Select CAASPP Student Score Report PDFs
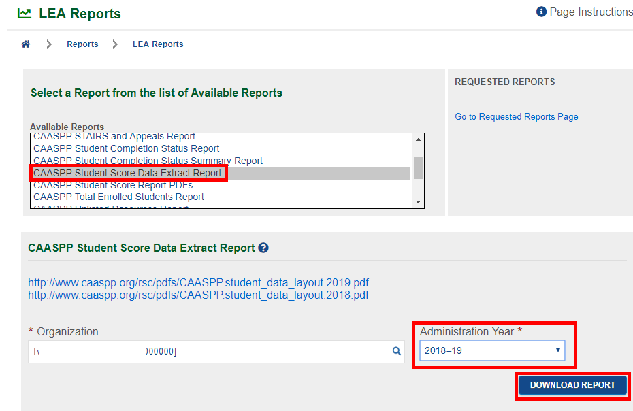This screenshot has height=411, width=633. click(113, 185)
